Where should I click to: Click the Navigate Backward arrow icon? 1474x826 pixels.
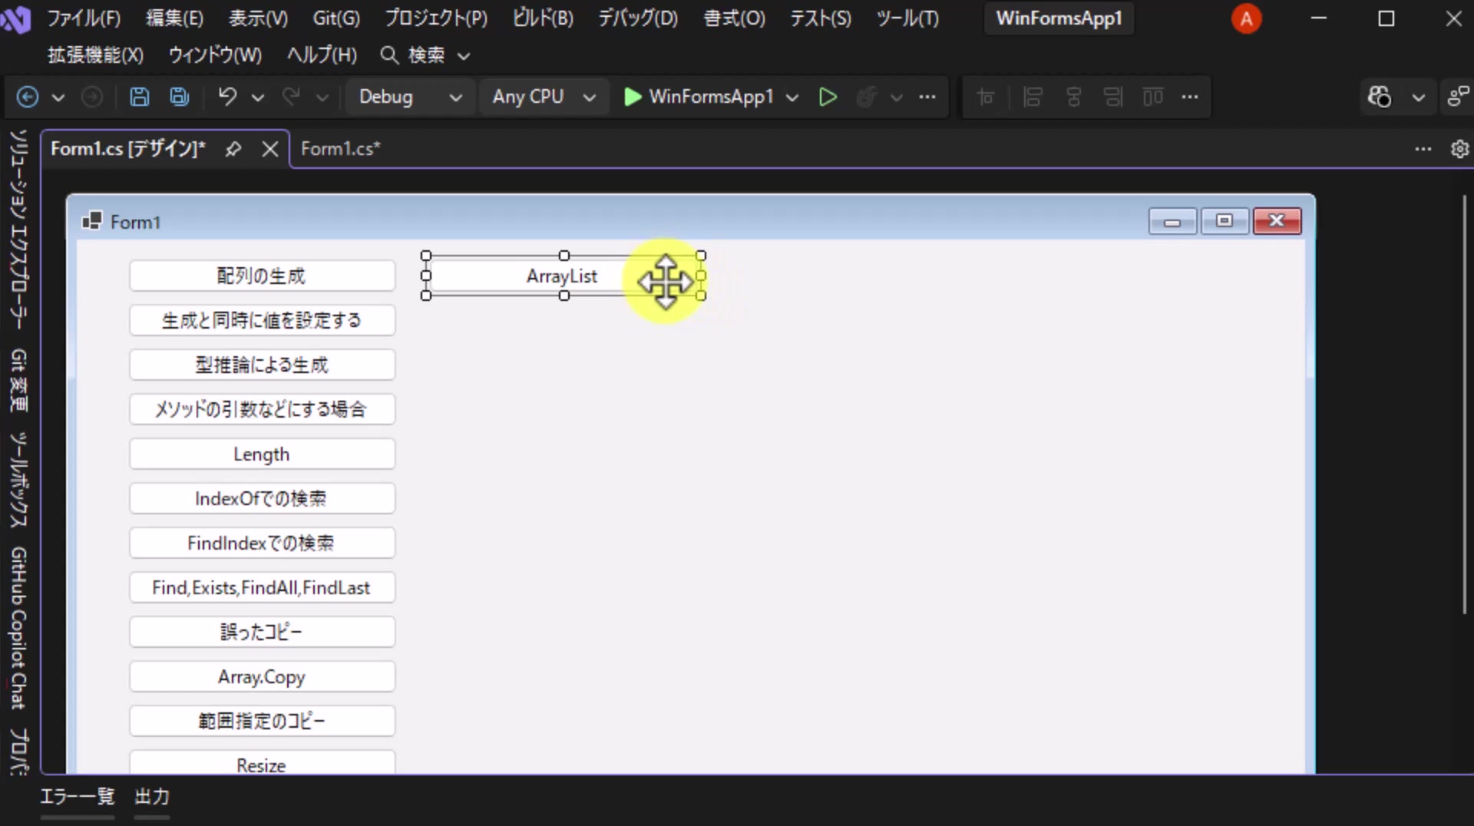[28, 97]
